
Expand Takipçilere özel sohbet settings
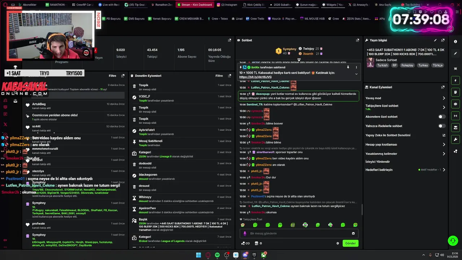(444, 107)
